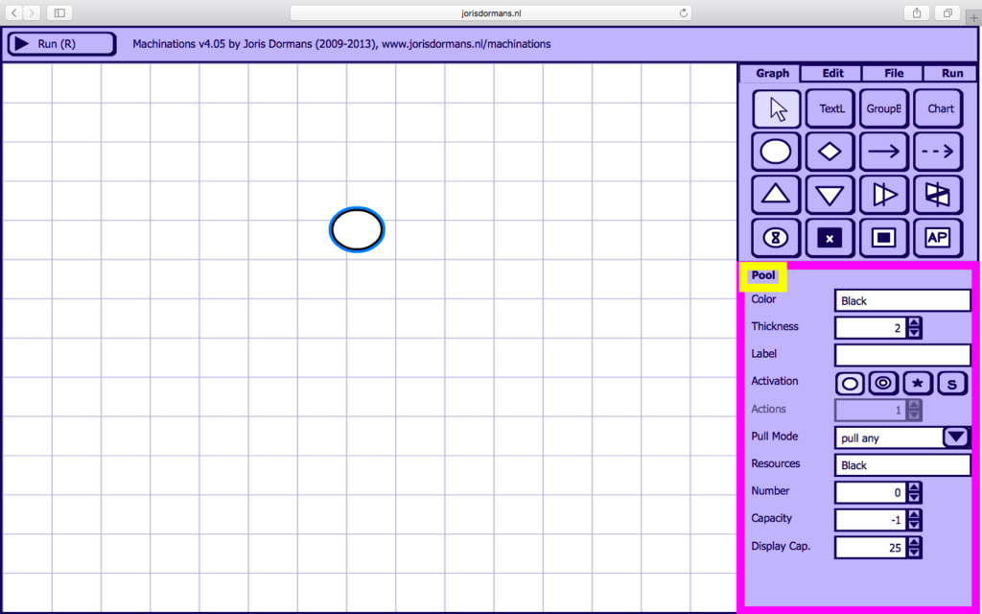
Task: Switch to the File tab
Action: point(894,73)
